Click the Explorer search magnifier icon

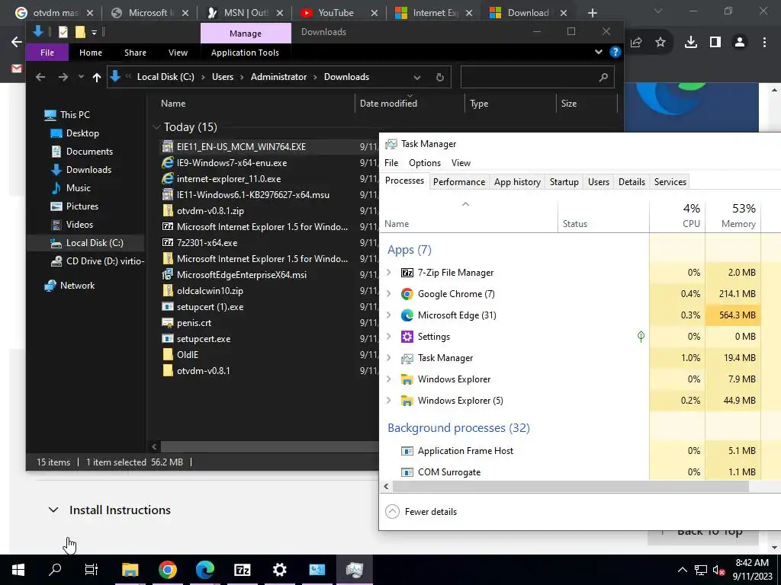[604, 77]
